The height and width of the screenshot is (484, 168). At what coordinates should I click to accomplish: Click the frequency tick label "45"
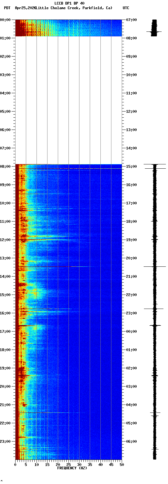point(111,465)
